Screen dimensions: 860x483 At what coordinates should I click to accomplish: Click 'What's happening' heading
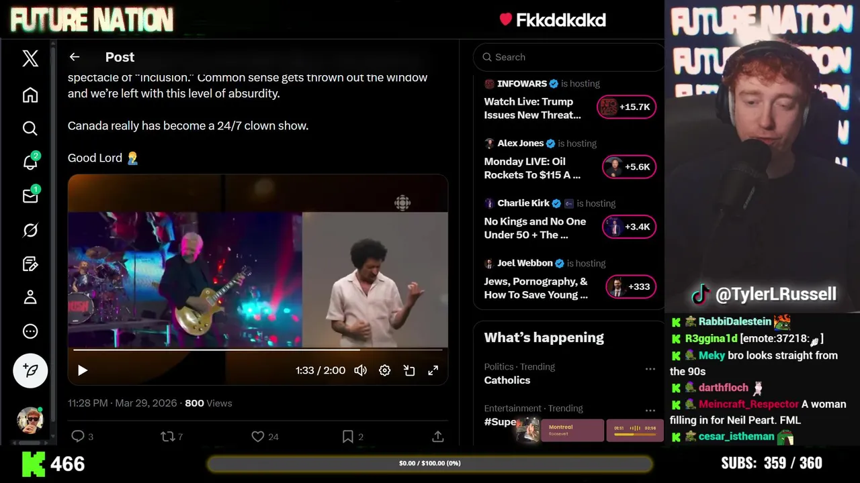544,337
